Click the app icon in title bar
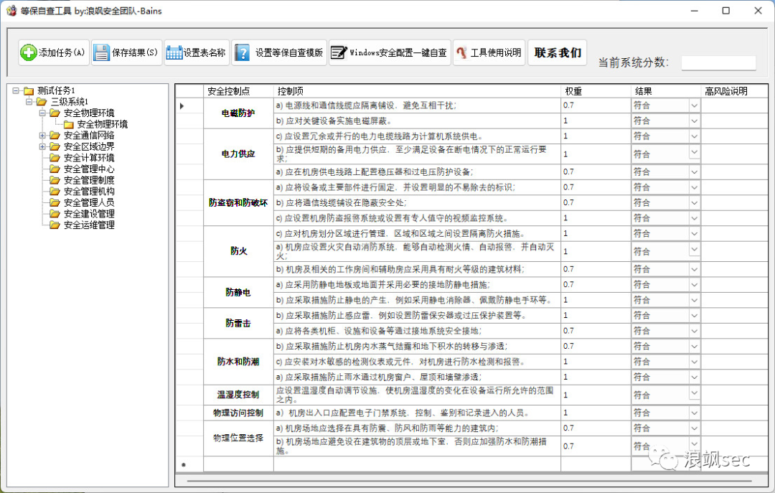 [11, 10]
